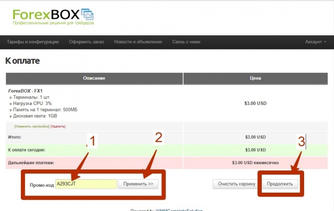Select the Итого $3.00 USD amount

[255, 137]
